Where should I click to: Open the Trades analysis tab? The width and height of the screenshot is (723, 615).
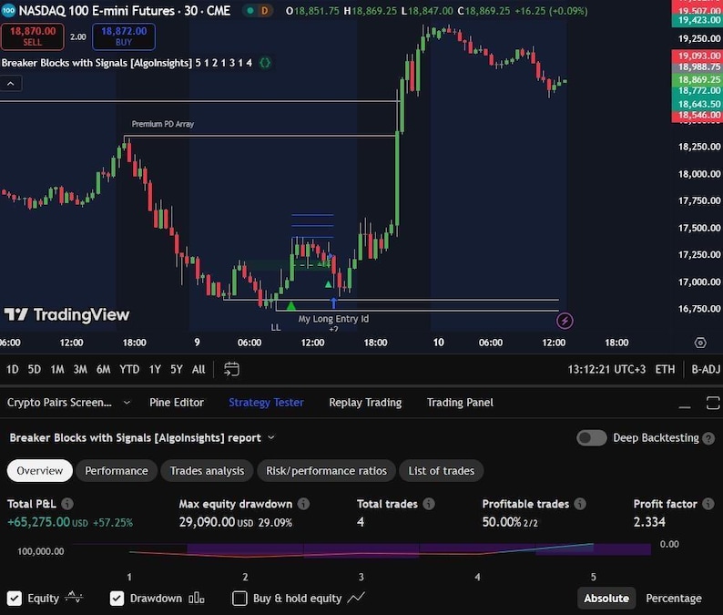[x=207, y=471]
